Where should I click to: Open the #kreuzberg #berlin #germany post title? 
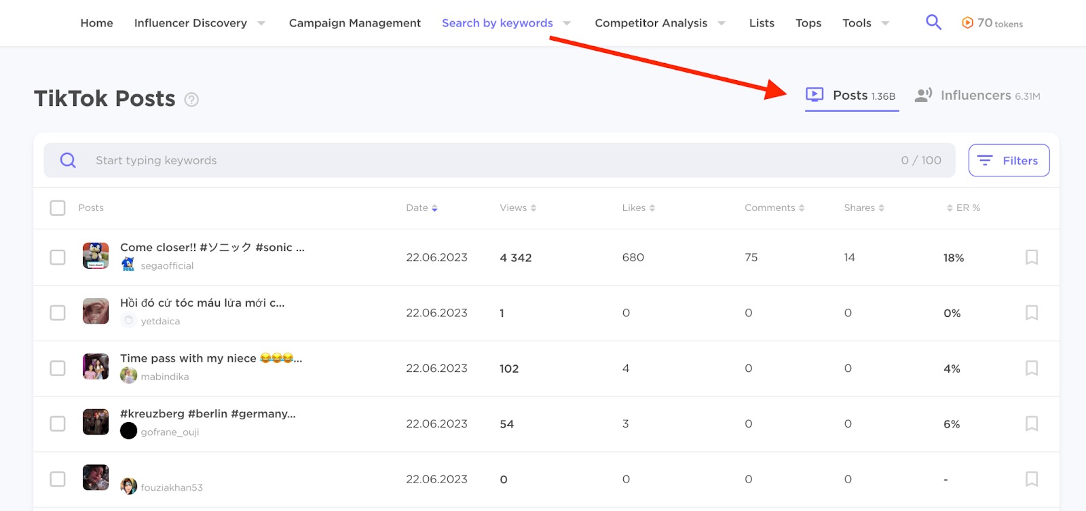click(x=208, y=414)
